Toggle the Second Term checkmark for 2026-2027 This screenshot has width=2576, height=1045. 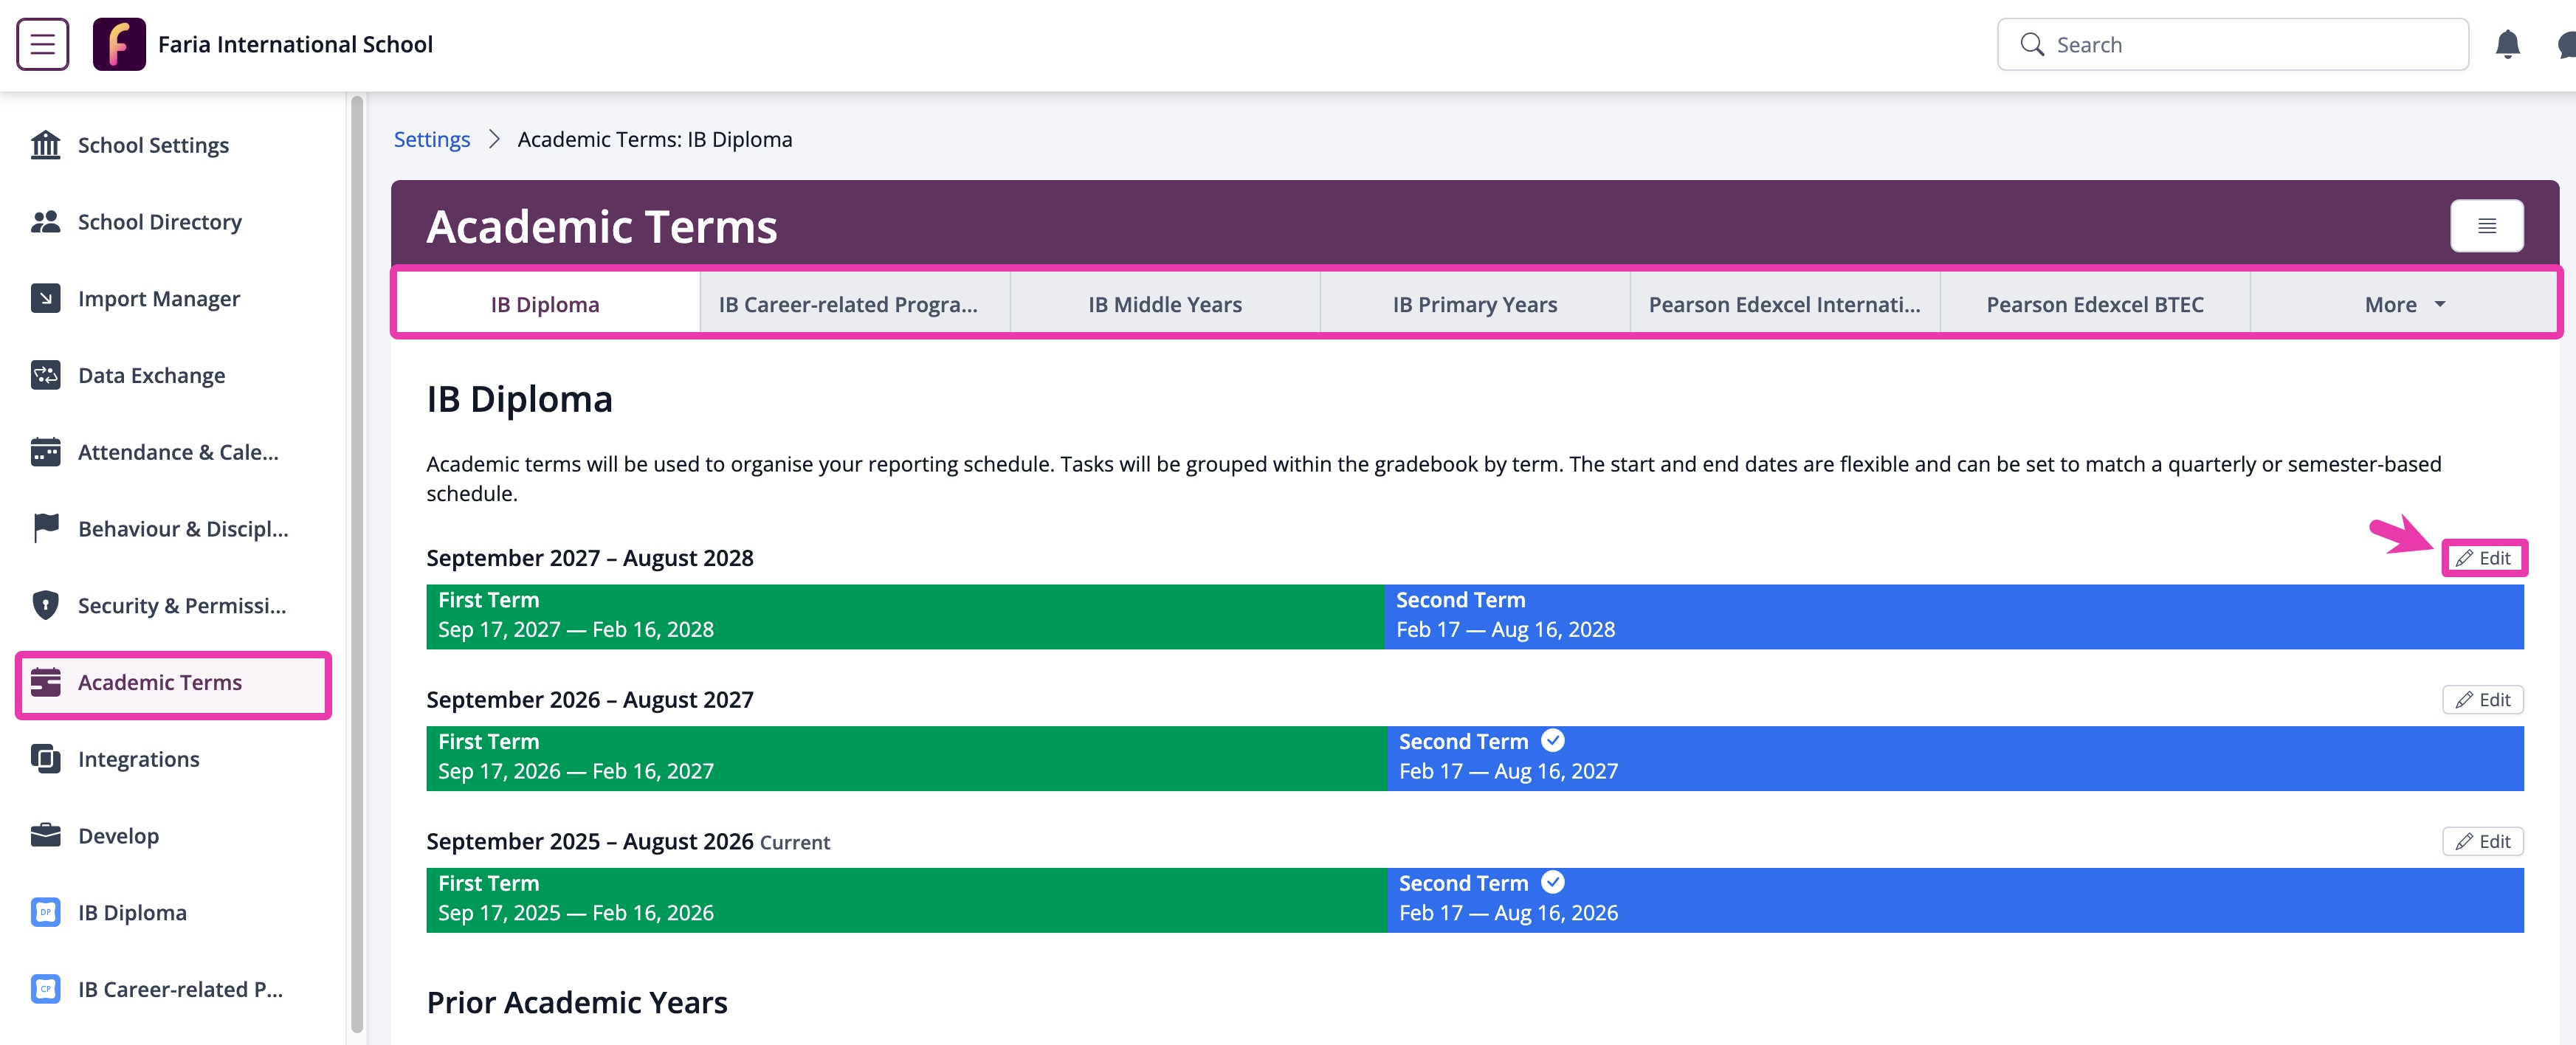pyautogui.click(x=1552, y=740)
